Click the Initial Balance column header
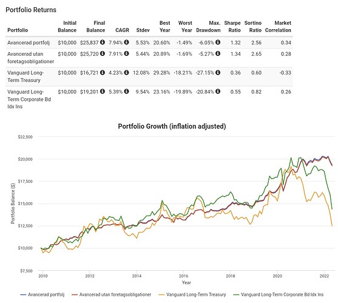The height and width of the screenshot is (303, 338). [67, 27]
